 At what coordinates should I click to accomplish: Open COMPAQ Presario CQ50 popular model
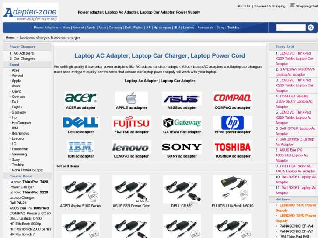(30, 214)
